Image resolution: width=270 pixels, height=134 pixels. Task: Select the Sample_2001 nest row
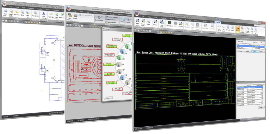(x=251, y=46)
